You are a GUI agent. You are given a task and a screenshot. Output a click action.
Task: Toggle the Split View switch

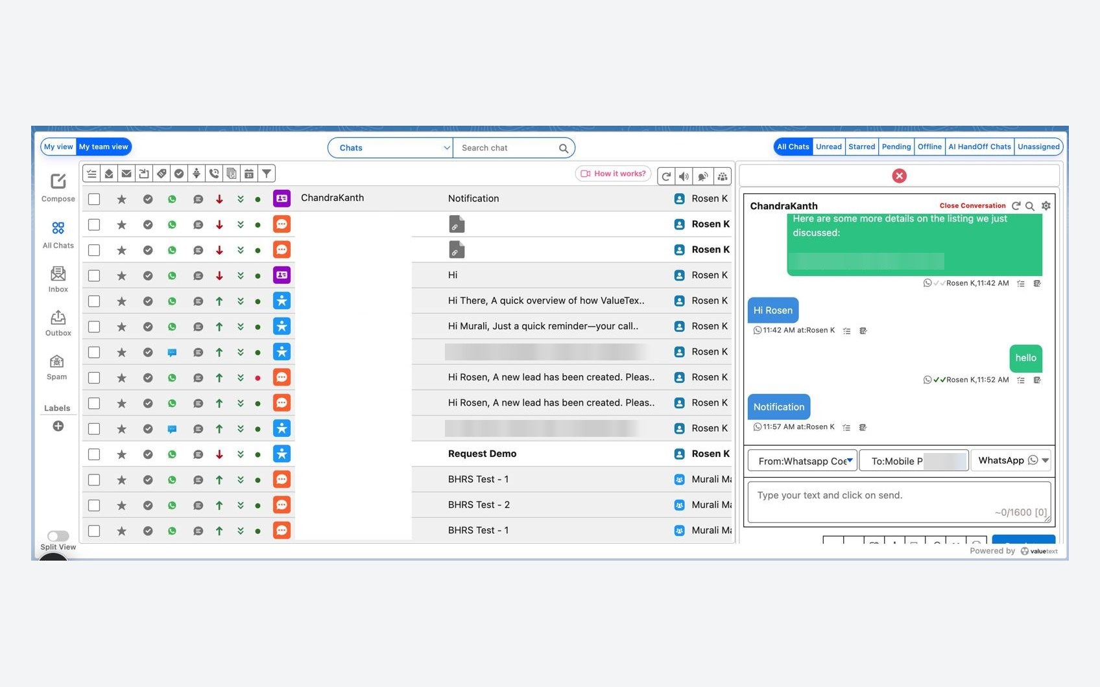click(x=58, y=536)
